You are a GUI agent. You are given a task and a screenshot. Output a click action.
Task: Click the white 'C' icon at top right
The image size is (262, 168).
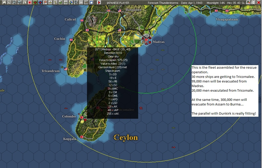point(254,3)
